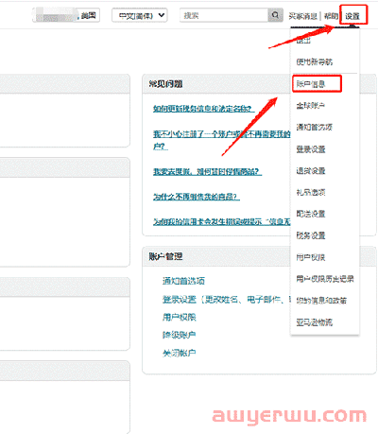
Task: Select second entry below 退出 in settings menu
Action: (314, 61)
